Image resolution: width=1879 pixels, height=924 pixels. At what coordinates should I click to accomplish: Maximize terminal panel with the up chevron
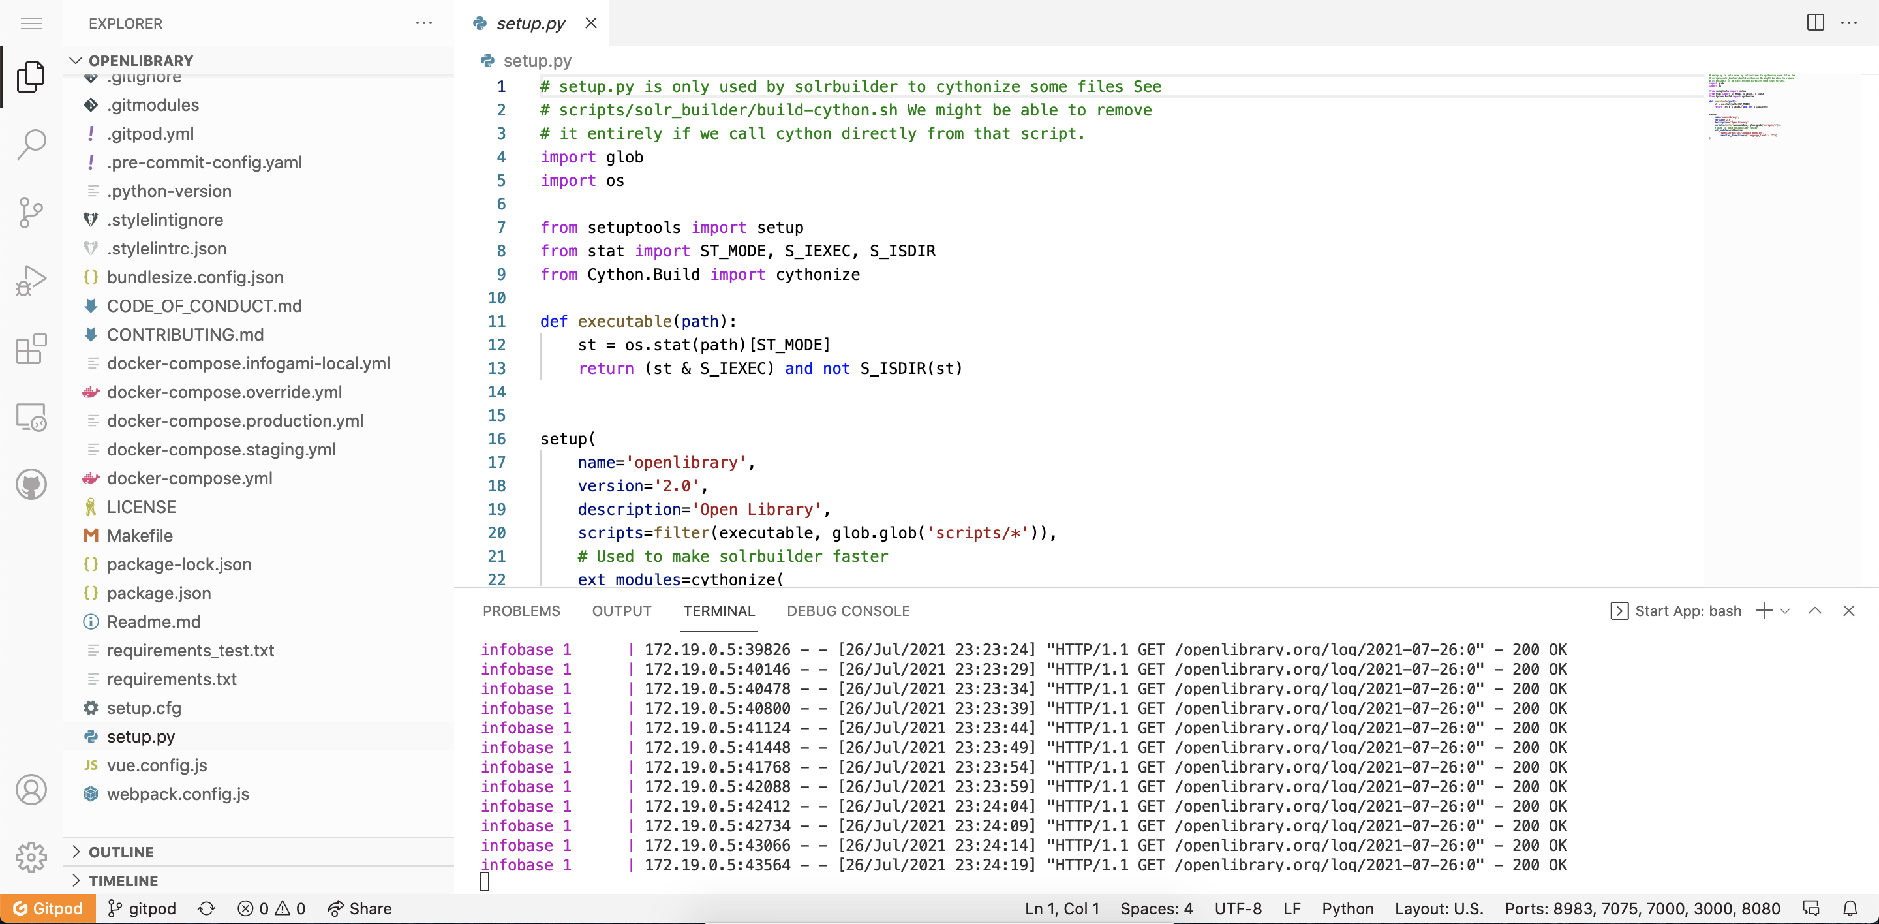pos(1815,610)
